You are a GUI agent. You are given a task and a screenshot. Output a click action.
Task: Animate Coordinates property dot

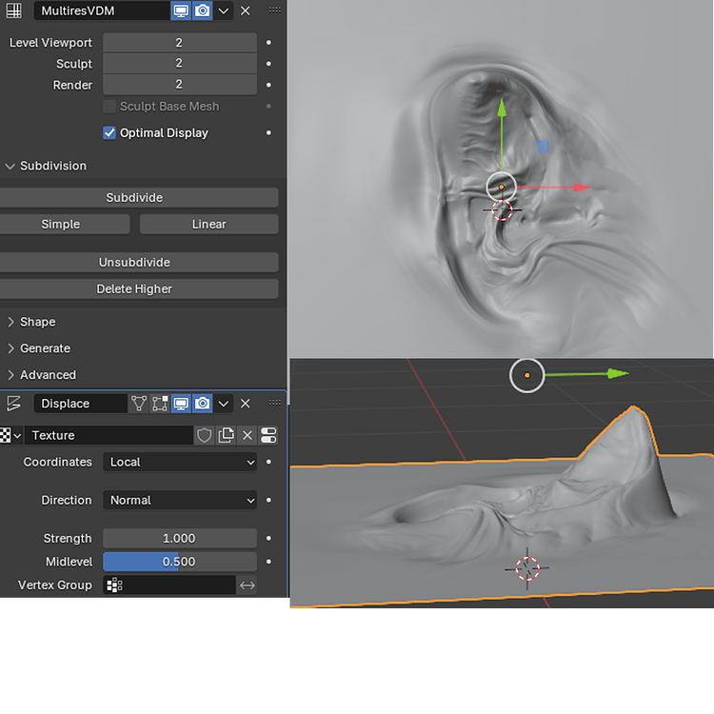(268, 462)
